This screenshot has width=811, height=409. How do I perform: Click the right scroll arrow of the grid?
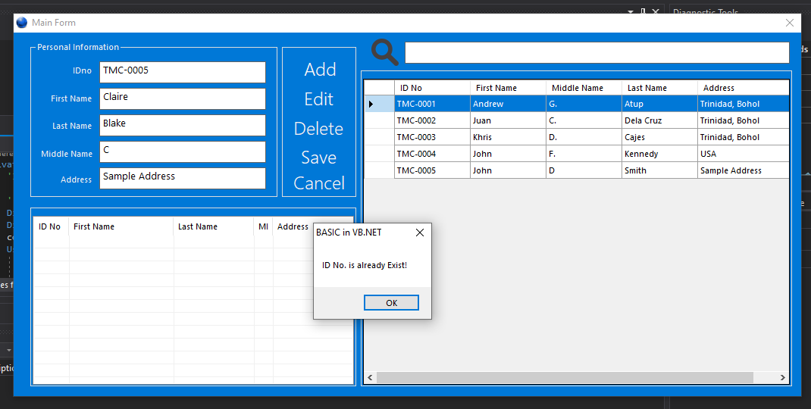[x=783, y=377]
